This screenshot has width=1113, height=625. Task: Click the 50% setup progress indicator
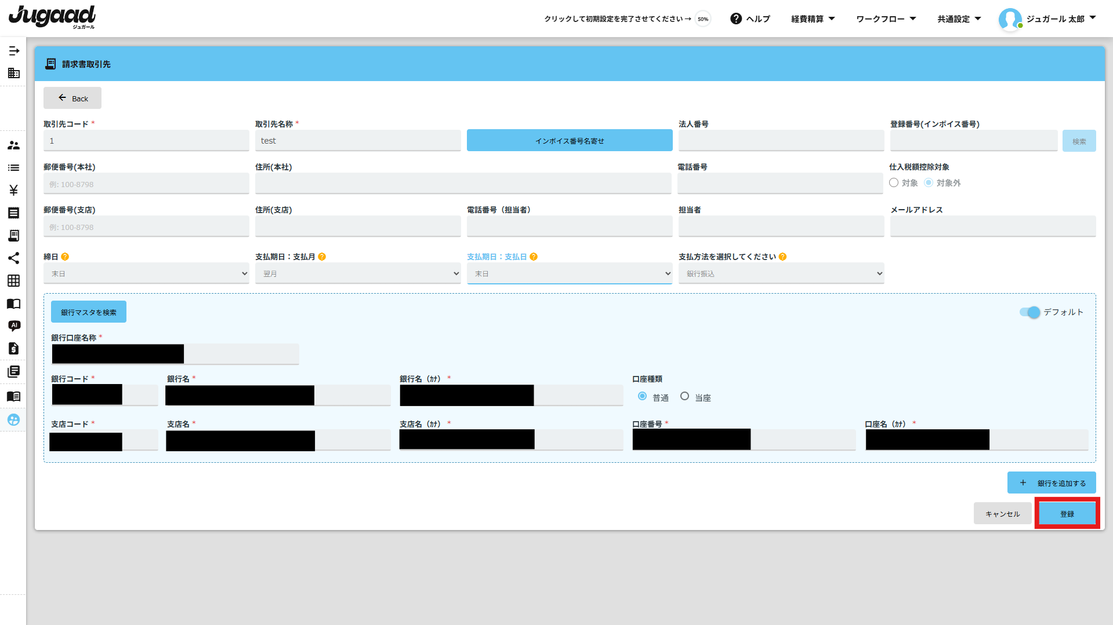[703, 19]
